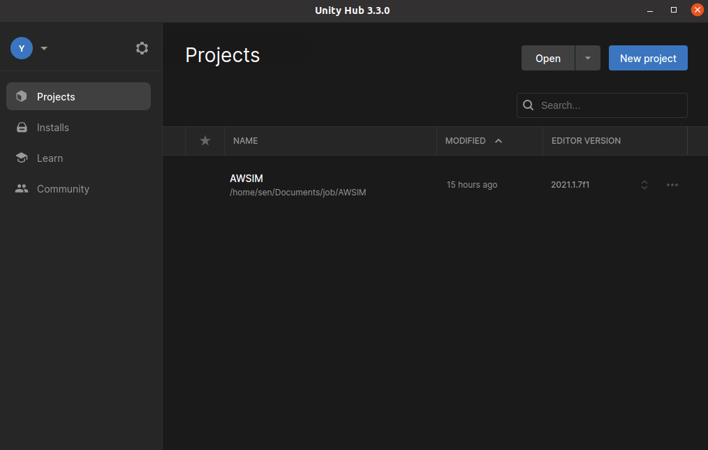Click the account avatar icon

pyautogui.click(x=21, y=48)
